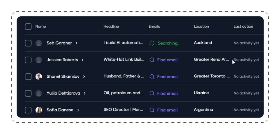The width and height of the screenshot is (280, 134).
Task: Find email for Shamil Shamilov
Action: click(x=167, y=77)
